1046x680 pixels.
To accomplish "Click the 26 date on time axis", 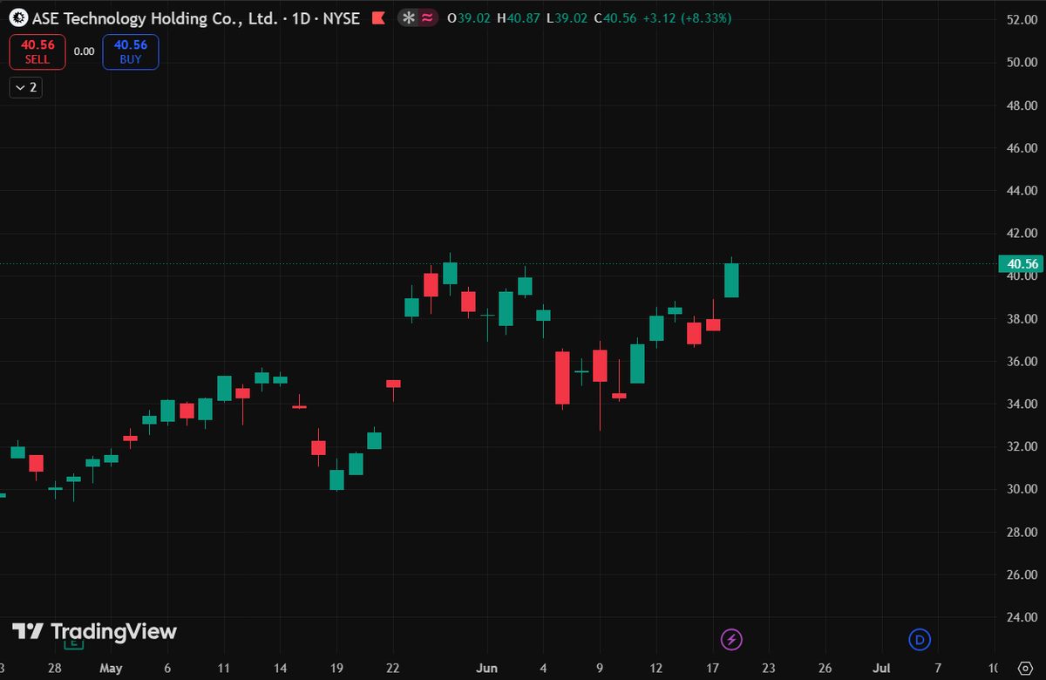I will coord(825,669).
